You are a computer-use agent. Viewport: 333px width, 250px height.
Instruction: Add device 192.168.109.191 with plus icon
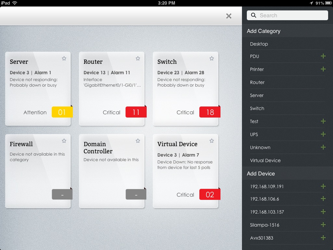323,186
